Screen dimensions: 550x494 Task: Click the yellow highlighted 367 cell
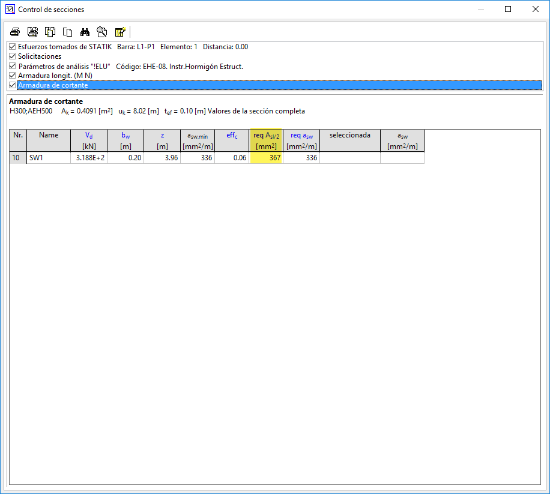coord(266,158)
